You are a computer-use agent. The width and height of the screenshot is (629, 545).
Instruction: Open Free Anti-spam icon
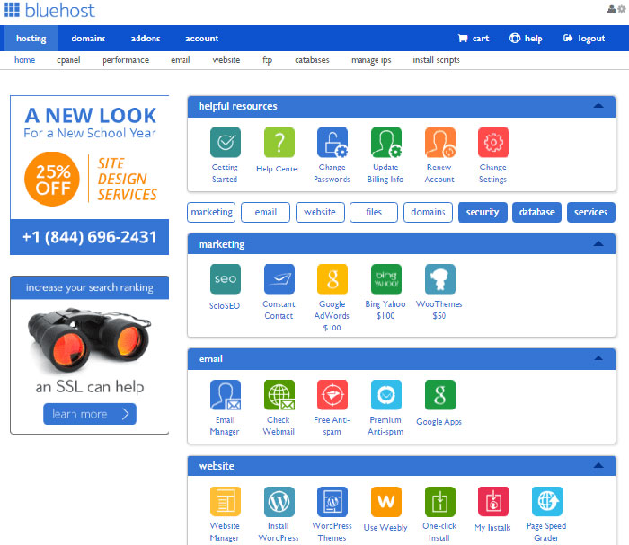(332, 395)
